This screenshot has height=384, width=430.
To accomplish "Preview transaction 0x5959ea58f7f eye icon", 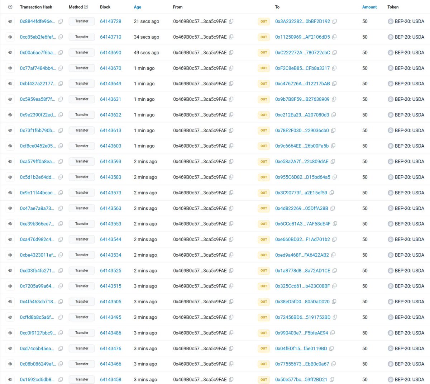I will 10,99.
